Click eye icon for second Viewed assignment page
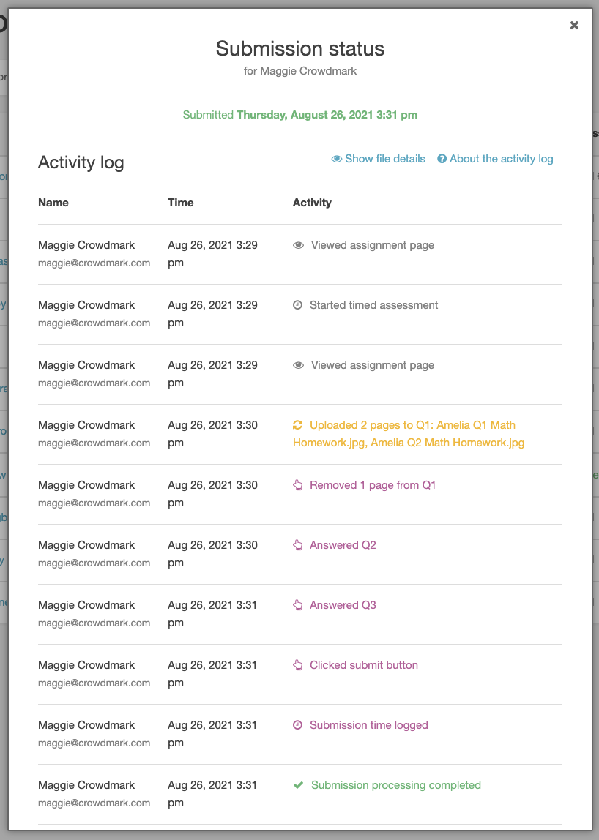The height and width of the screenshot is (840, 599). tap(298, 365)
